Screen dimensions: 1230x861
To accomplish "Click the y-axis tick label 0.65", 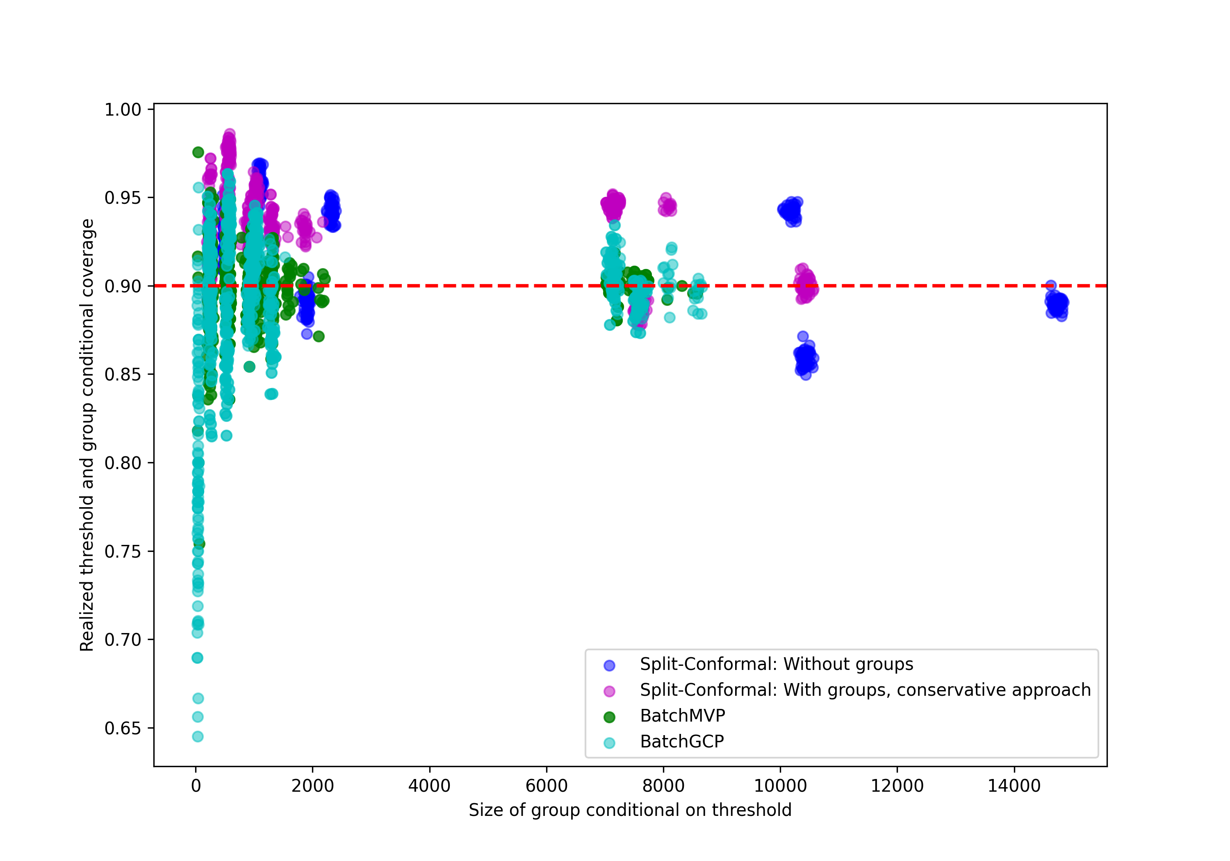I will pos(123,729).
